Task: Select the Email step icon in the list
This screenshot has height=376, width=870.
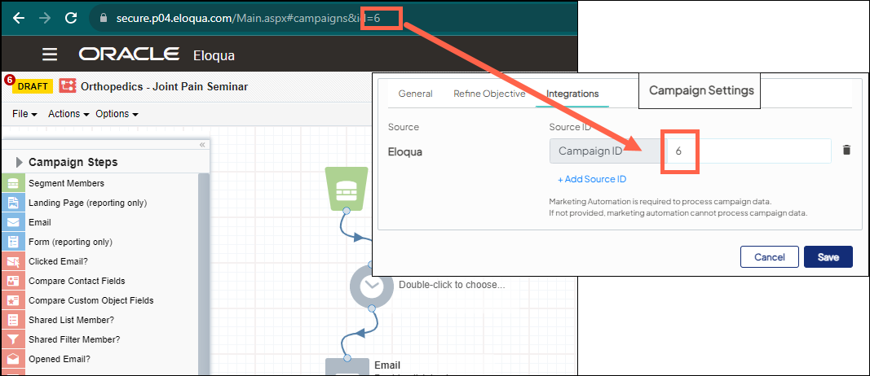Action: point(14,222)
